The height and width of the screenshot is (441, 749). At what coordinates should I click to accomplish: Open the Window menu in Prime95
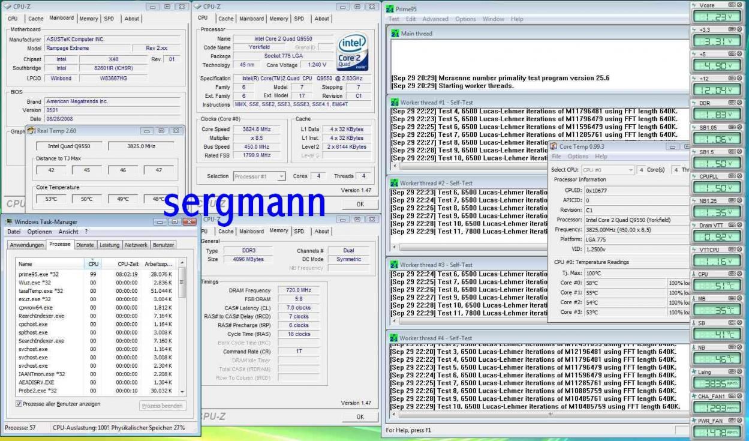click(x=494, y=19)
